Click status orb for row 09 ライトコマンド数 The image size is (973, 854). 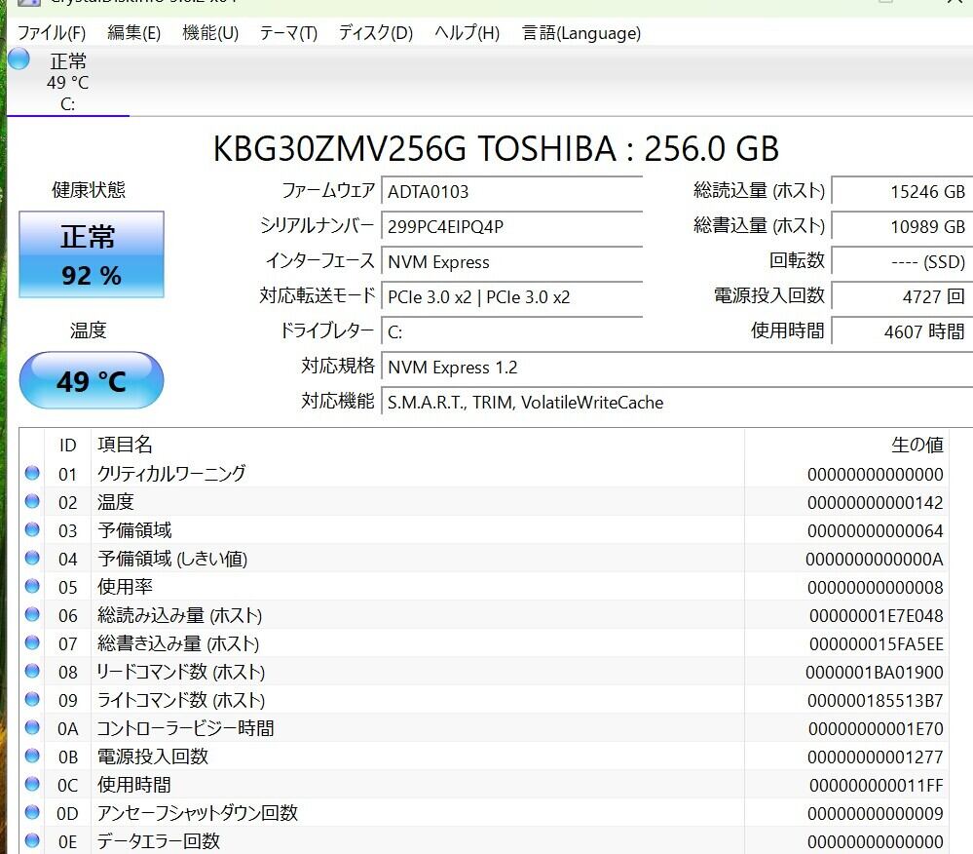point(32,699)
